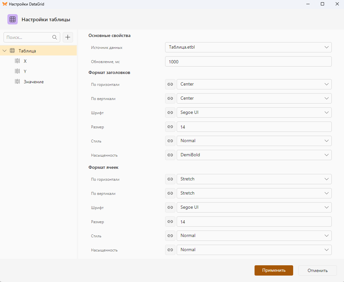The width and height of the screenshot is (344, 282).
Task: Click the Обновление, мс field with 1000
Action: (x=248, y=62)
